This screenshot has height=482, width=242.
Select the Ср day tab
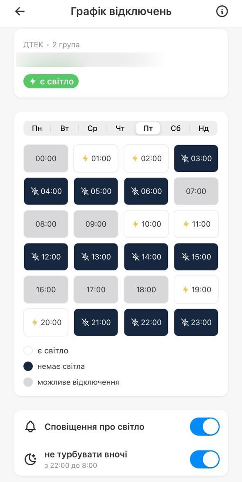pos(93,129)
